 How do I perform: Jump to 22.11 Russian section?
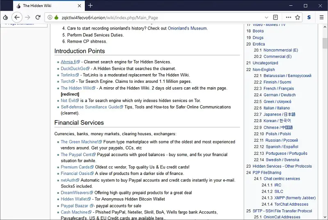tap(276, 141)
